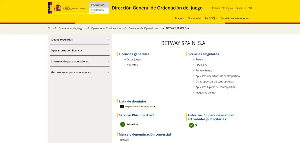This screenshot has height=143, width=300.
Task: Expand Operadores con licencia sidebar section
Action: click(x=80, y=50)
